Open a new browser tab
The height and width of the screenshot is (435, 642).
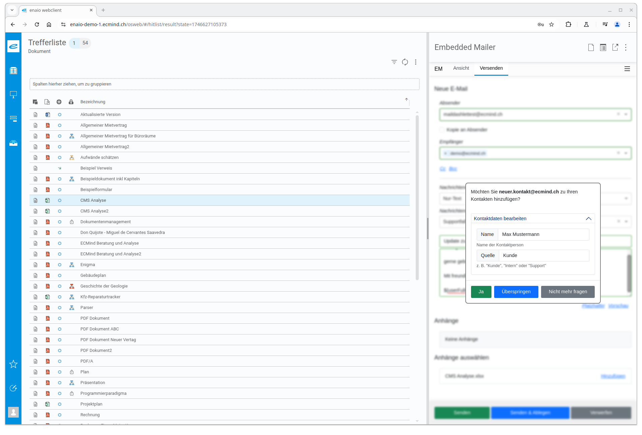click(x=103, y=10)
